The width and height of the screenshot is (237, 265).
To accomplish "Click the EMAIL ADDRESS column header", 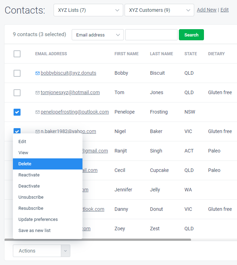I will point(51,54).
